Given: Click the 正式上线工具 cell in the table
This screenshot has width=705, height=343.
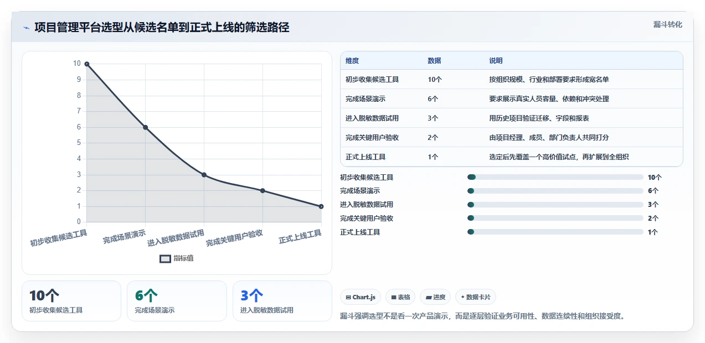Looking at the screenshot, I should (366, 157).
